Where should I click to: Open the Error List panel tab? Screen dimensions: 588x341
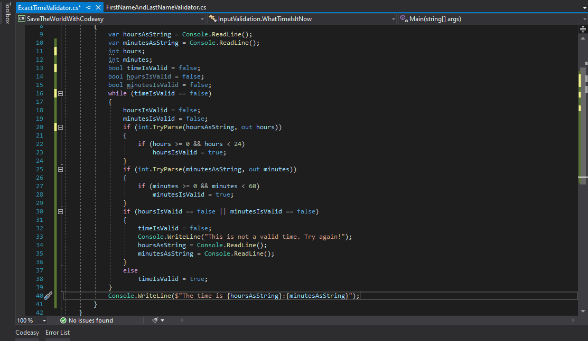coord(58,333)
